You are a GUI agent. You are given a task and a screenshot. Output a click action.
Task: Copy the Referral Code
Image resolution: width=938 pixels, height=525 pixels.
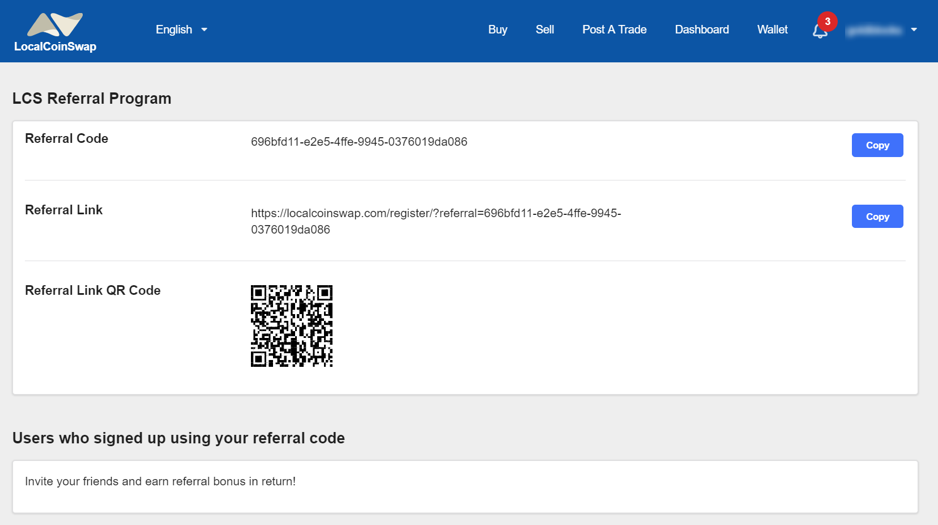877,145
